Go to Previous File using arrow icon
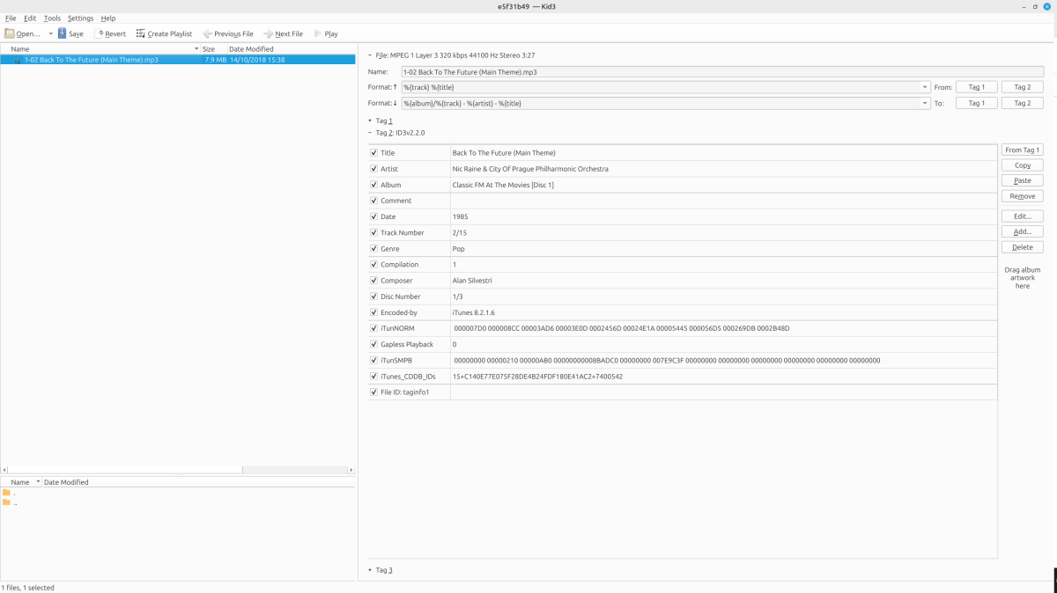Image resolution: width=1057 pixels, height=593 pixels. [x=207, y=33]
